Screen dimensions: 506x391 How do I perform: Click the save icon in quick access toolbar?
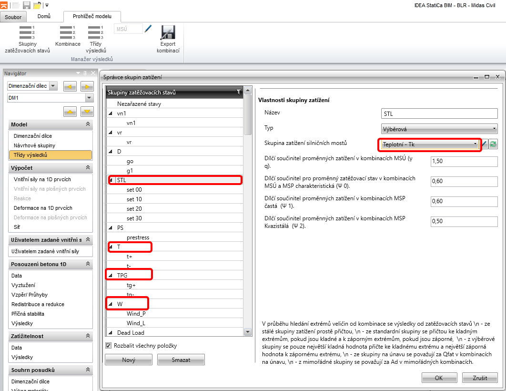(x=27, y=5)
